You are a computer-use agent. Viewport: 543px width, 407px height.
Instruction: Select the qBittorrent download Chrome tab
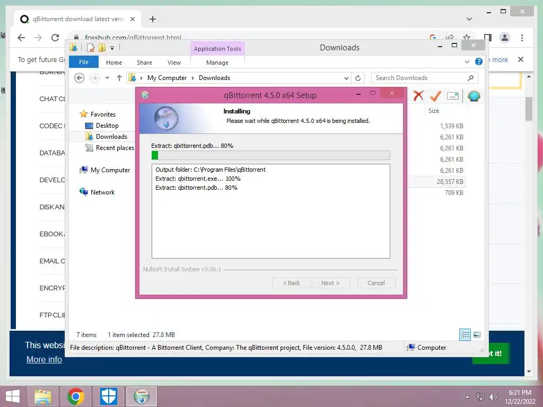click(77, 19)
